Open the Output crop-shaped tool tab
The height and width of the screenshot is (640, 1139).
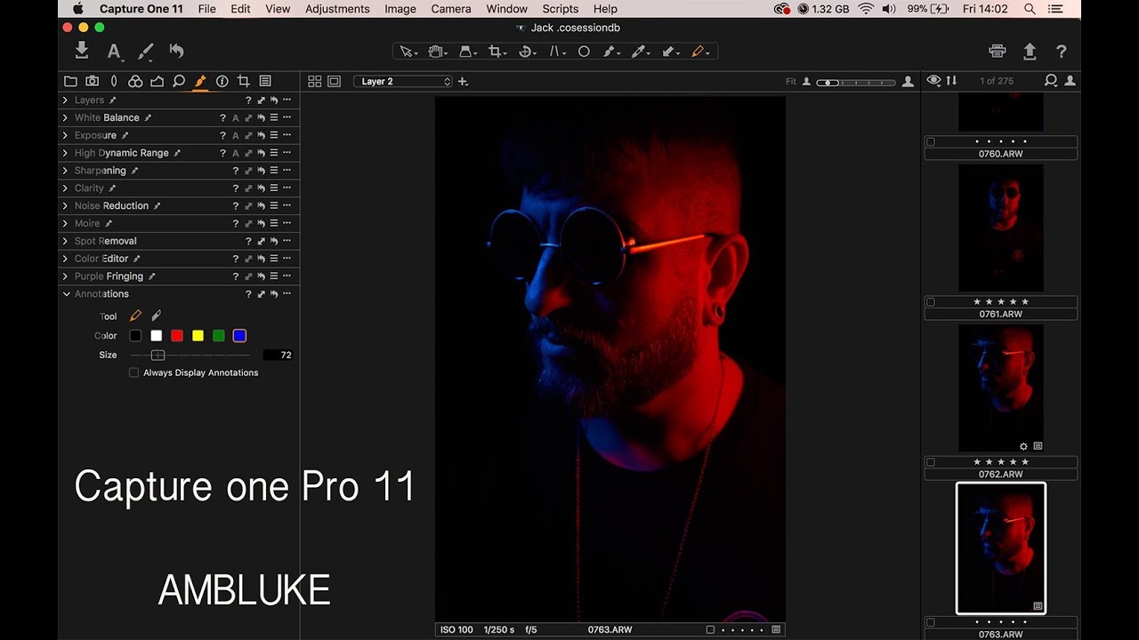[243, 81]
